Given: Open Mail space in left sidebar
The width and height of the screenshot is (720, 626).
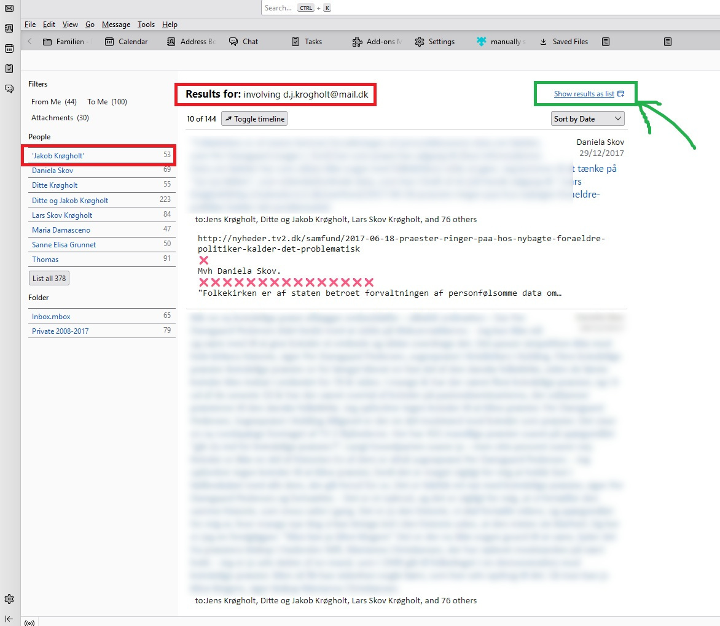Looking at the screenshot, I should 9,8.
